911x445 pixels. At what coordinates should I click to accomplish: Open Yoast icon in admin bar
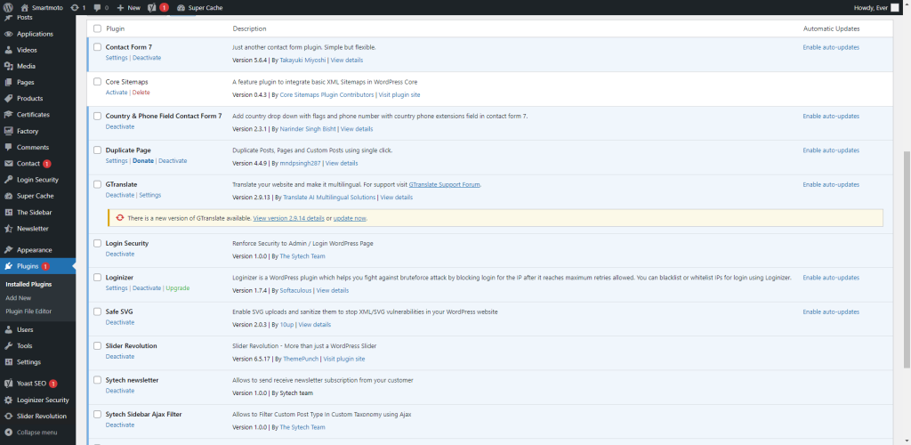[x=151, y=7]
